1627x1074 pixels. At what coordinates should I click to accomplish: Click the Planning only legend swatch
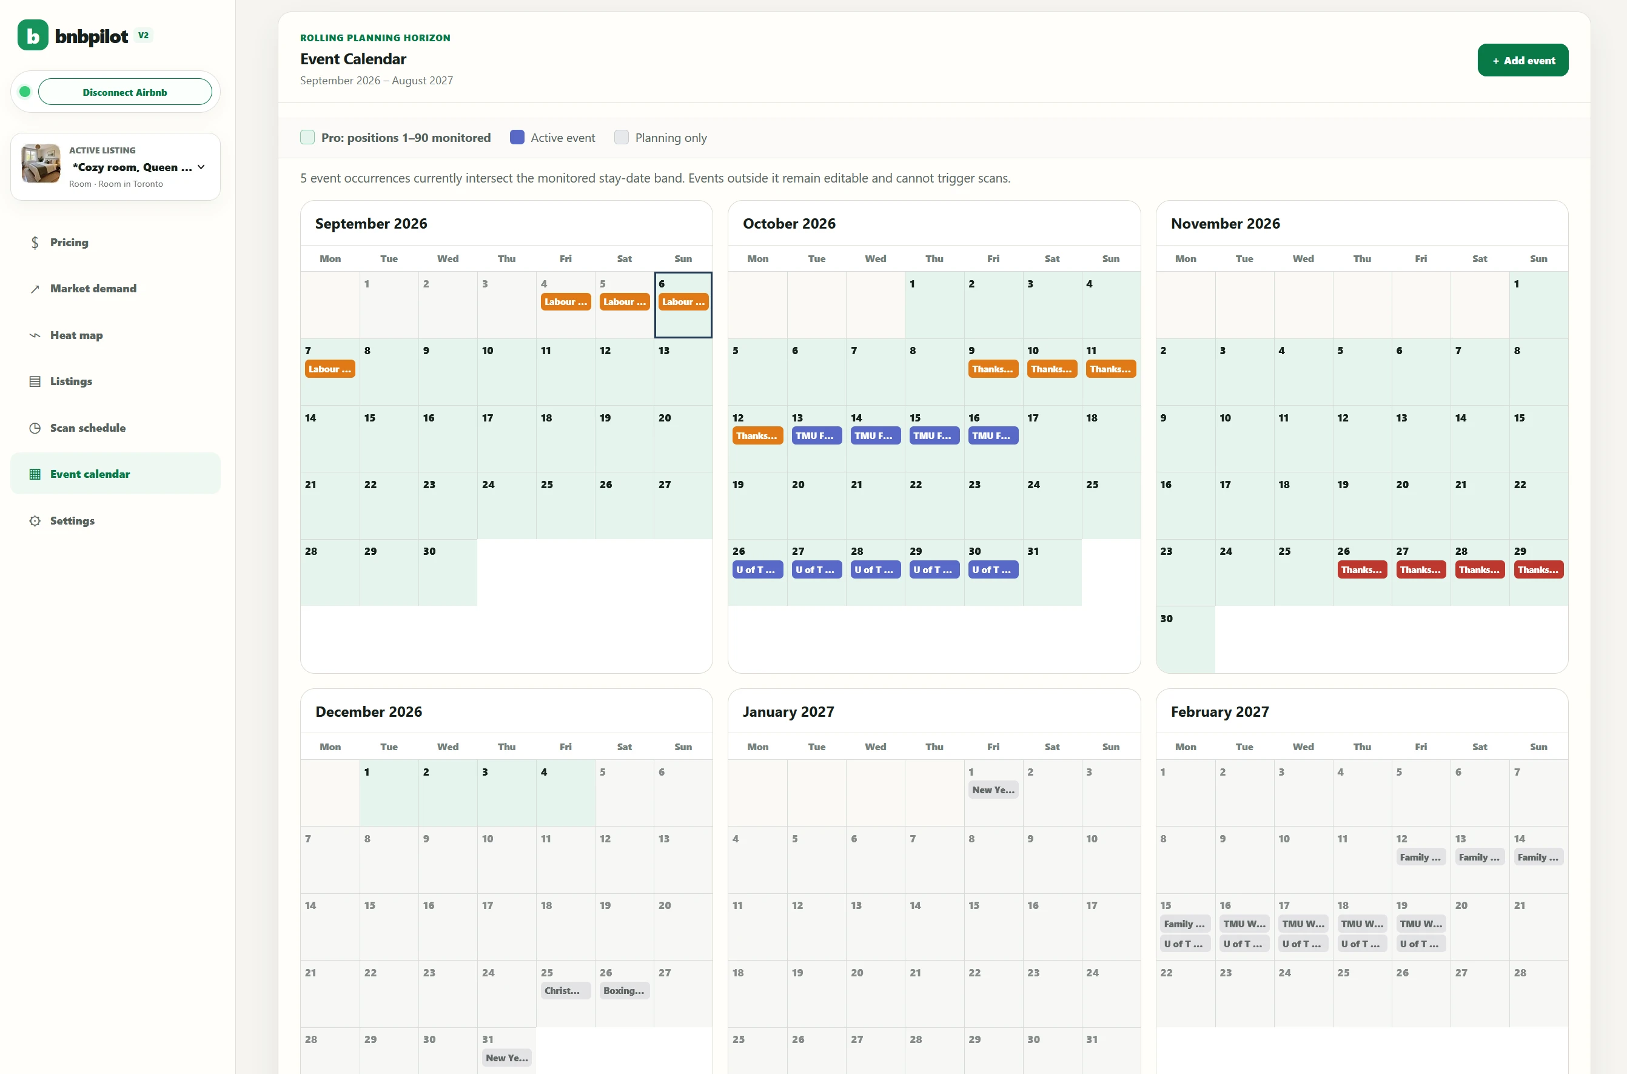coord(621,137)
